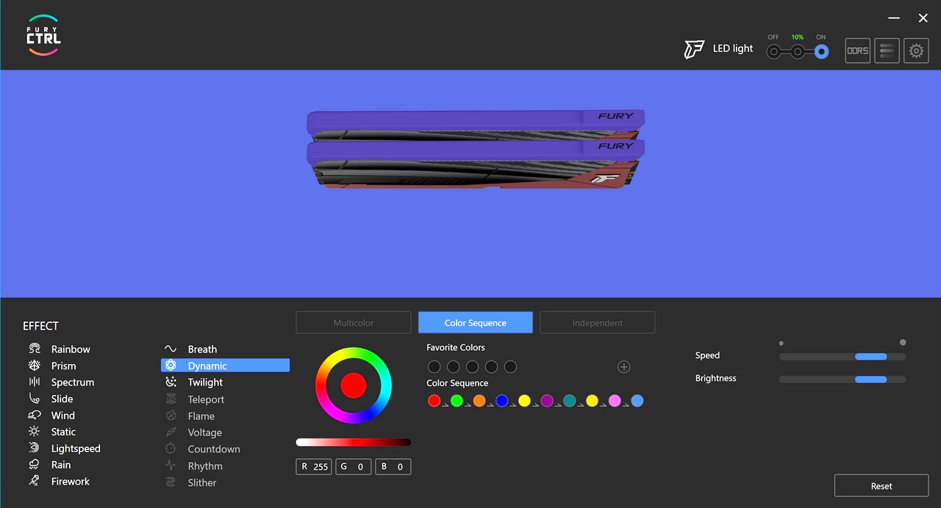Screen dimensions: 941x508
Task: Click the R value field showing 255
Action: click(x=314, y=466)
